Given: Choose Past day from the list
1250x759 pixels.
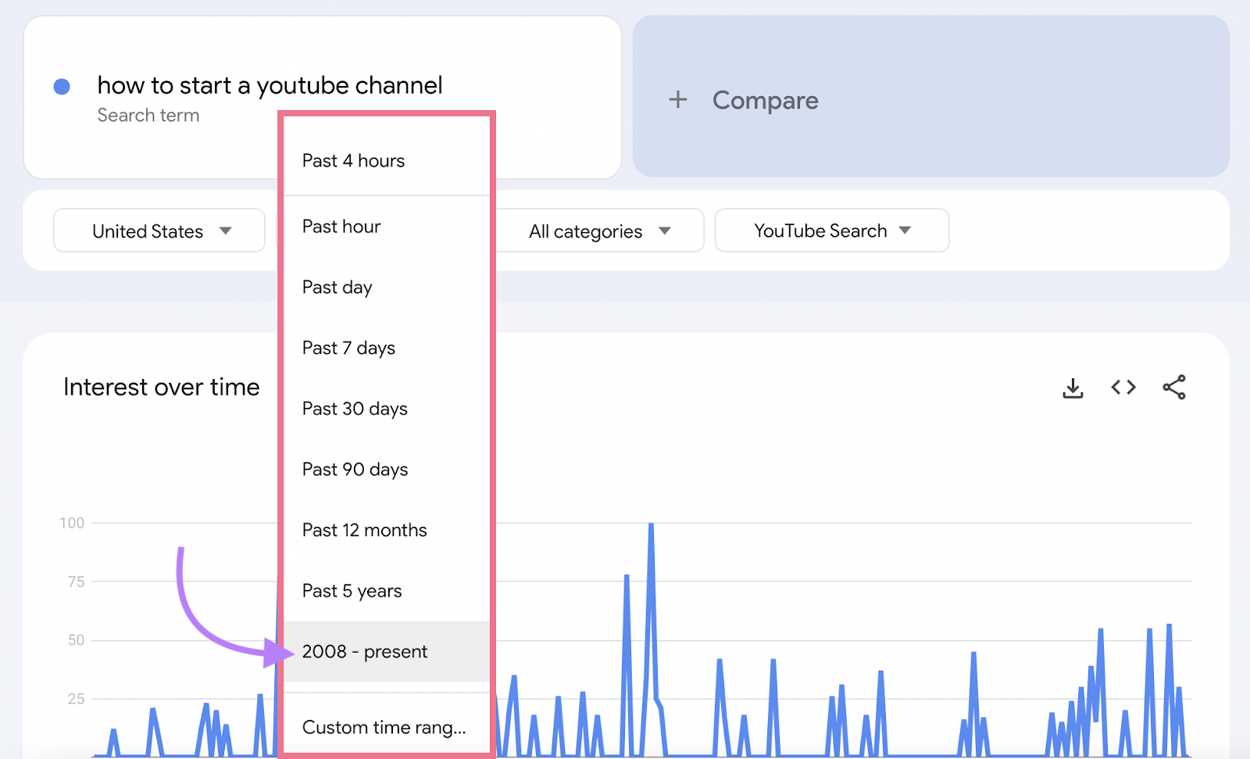Looking at the screenshot, I should tap(386, 287).
